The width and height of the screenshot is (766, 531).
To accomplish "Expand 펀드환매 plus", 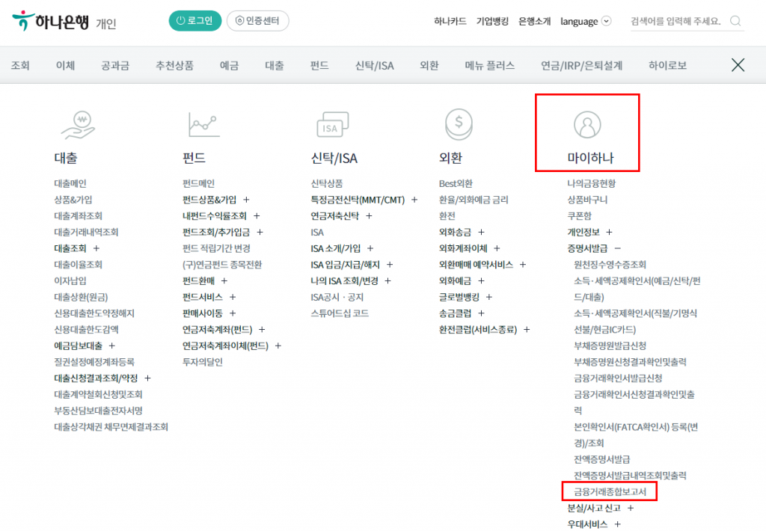I will (x=224, y=281).
